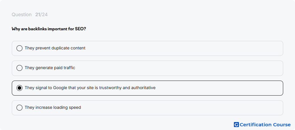Select the 'They prevent duplicate content' radio circle

click(x=19, y=48)
